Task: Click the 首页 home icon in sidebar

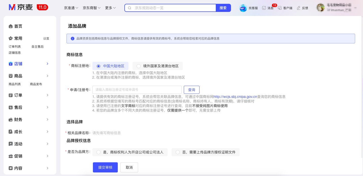Action: (x=11, y=26)
